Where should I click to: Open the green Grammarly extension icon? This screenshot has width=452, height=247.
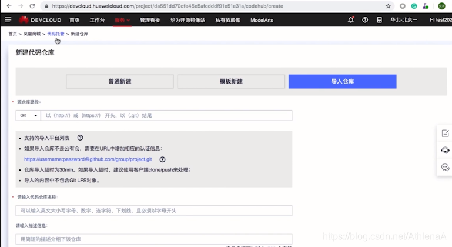pyautogui.click(x=414, y=6)
